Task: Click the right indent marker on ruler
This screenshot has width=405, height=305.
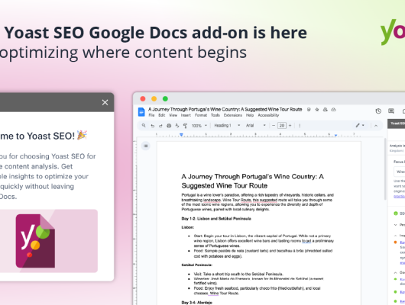Action: tap(335, 135)
